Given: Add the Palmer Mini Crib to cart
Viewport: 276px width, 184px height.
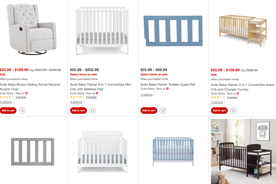Looking at the screenshot, I should pyautogui.click(x=78, y=111).
